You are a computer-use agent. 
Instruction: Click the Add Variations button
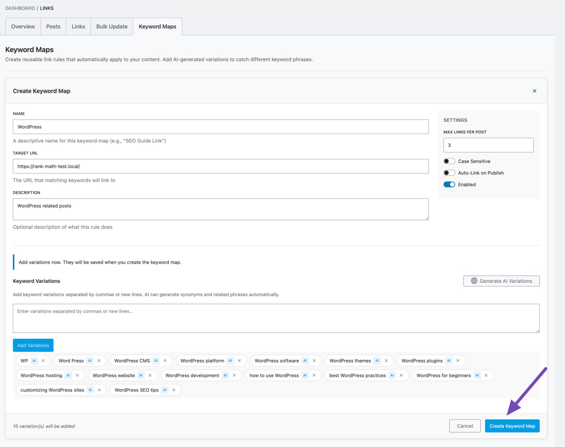(x=33, y=345)
